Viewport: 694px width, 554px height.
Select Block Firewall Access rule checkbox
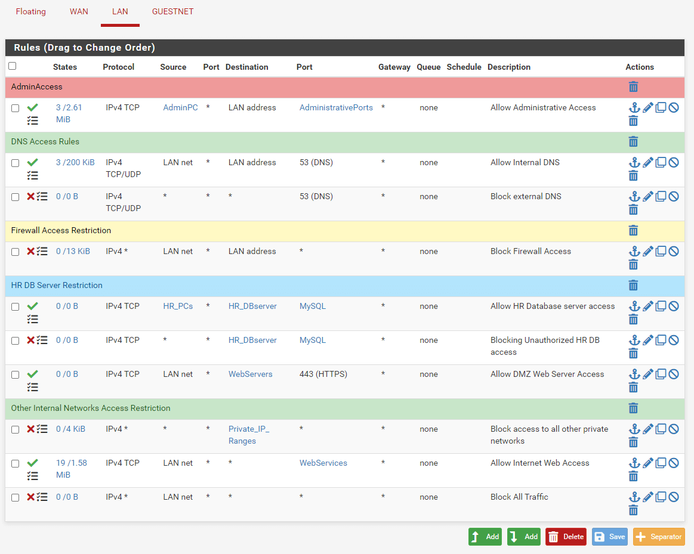tap(15, 252)
